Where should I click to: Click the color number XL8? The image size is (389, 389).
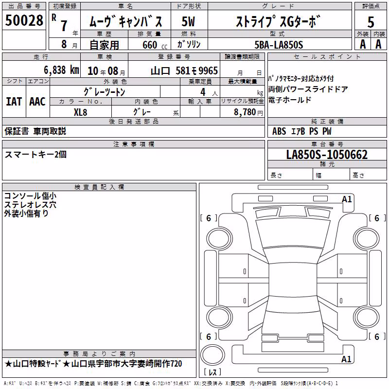pos(80,112)
